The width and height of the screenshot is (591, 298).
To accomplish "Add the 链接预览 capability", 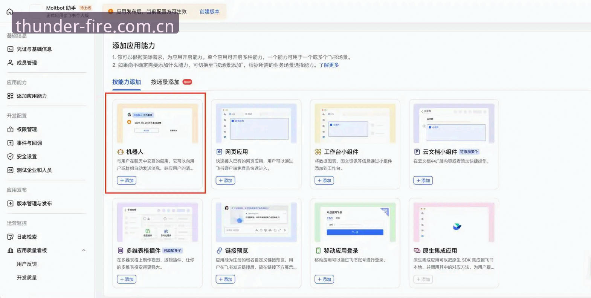I will coord(225,279).
